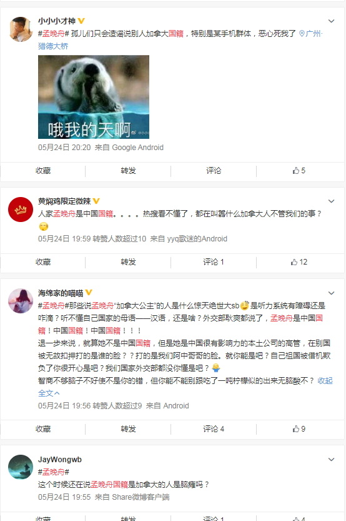Open the chevron menu on 黄焖鸡限定微辣's post
346x521 pixels.
[331, 201]
